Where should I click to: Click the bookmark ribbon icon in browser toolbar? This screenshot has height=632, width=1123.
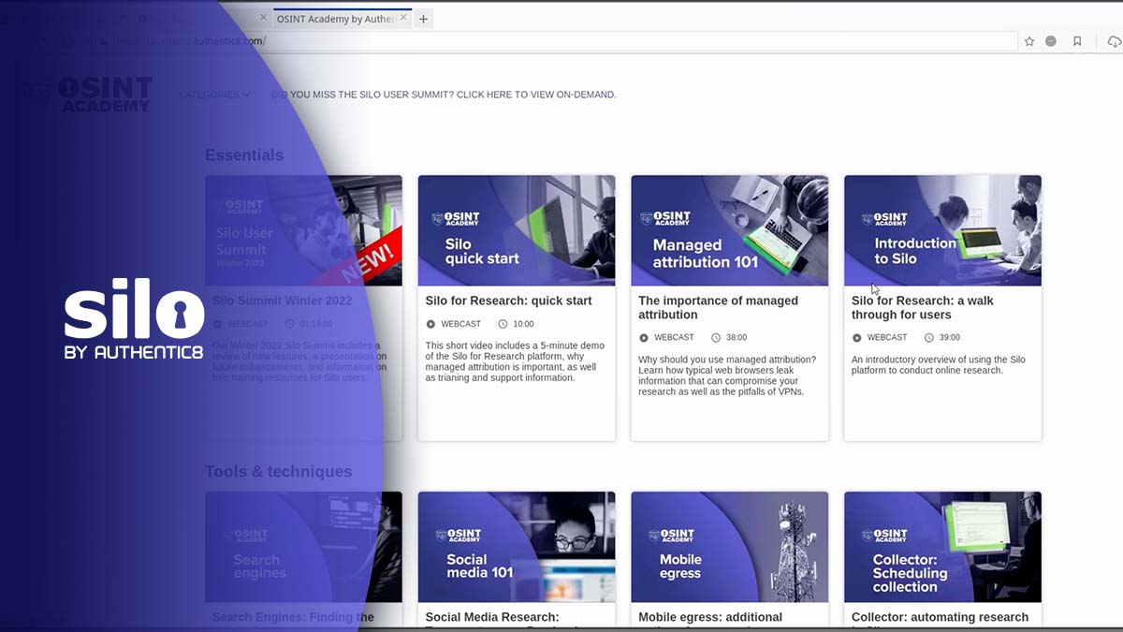tap(1077, 41)
